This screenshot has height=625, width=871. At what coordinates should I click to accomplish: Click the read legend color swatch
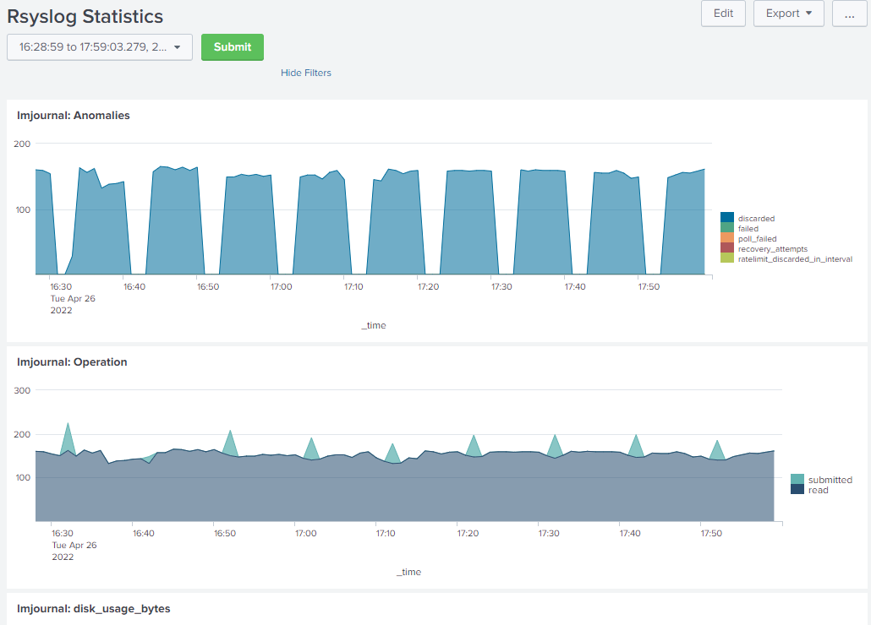click(x=797, y=489)
